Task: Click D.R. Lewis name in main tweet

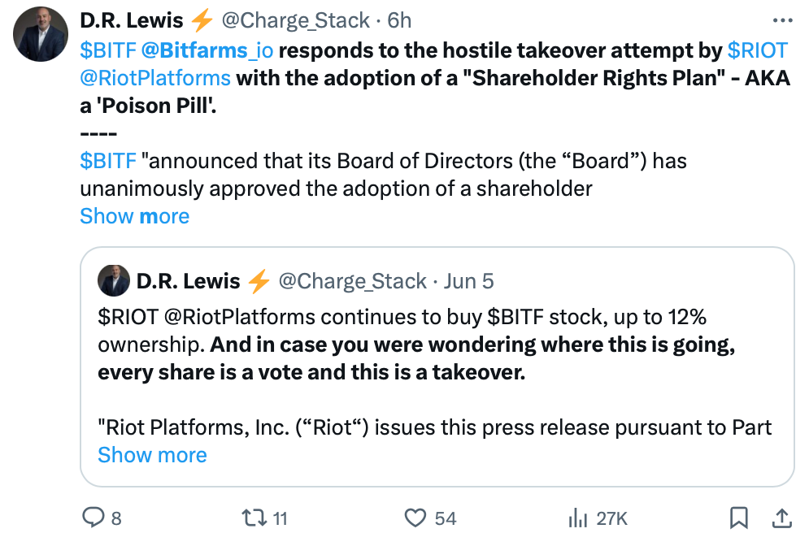Action: tap(132, 20)
